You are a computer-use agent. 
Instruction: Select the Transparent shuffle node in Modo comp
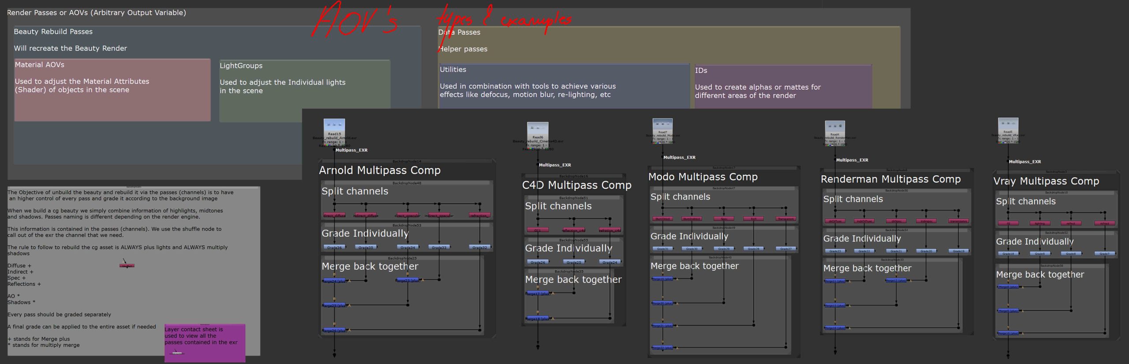pyautogui.click(x=786, y=219)
